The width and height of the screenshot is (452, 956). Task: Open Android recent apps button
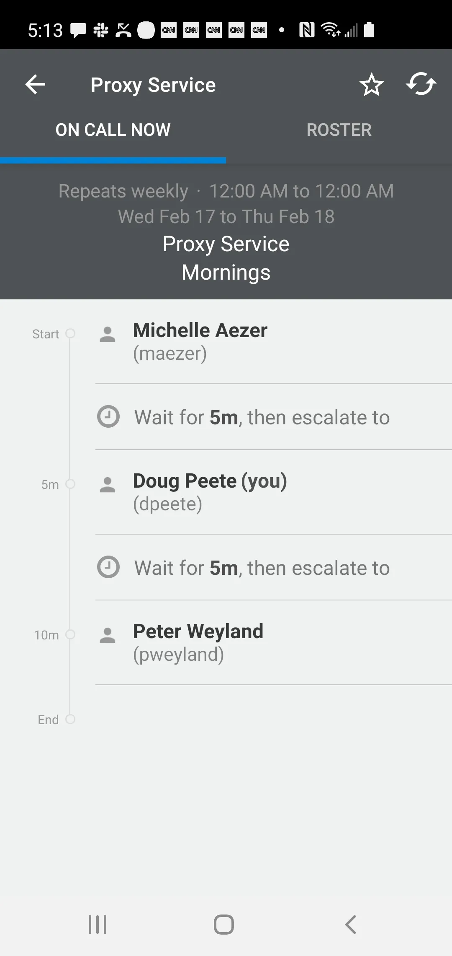tap(98, 925)
